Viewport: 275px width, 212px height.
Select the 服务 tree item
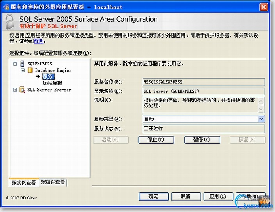click(48, 77)
